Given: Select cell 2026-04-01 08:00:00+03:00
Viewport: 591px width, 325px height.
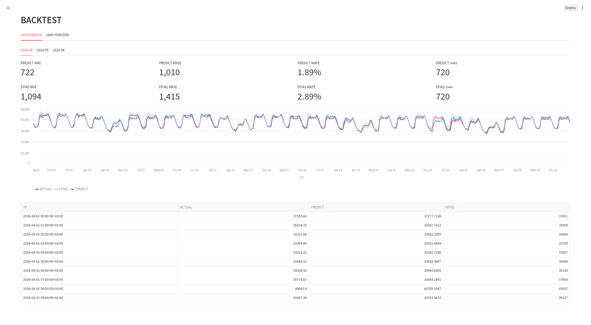Looking at the screenshot, I should pyautogui.click(x=99, y=288).
